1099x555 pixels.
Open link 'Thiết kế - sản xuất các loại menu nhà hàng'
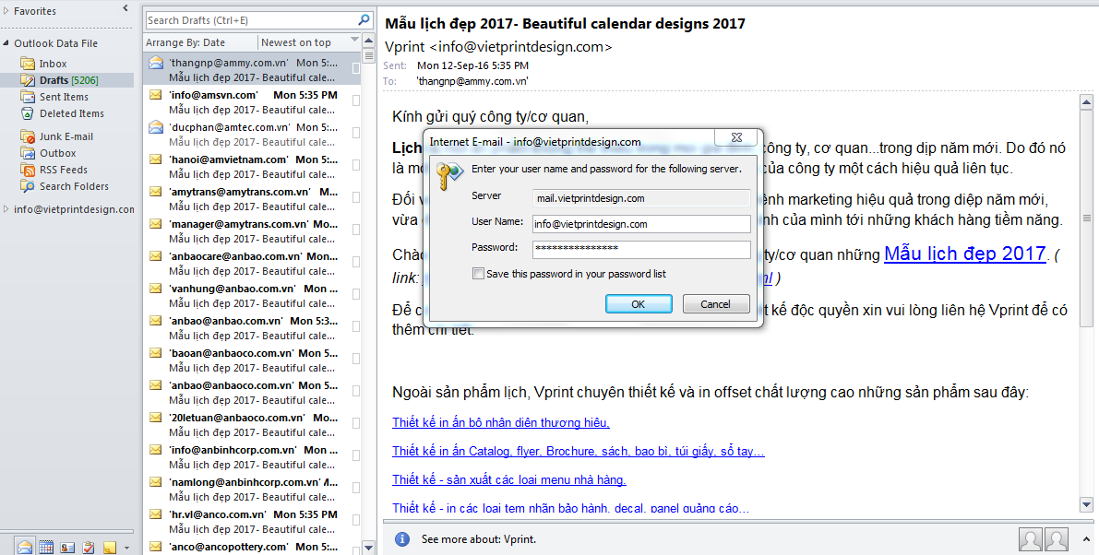tap(509, 480)
